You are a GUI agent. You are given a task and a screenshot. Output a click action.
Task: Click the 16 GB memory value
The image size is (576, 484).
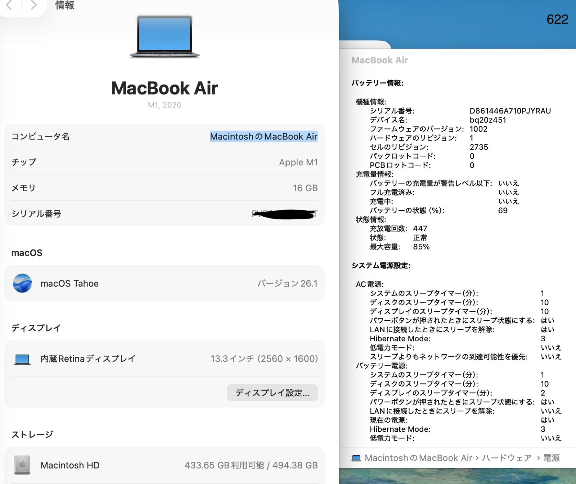(x=305, y=188)
